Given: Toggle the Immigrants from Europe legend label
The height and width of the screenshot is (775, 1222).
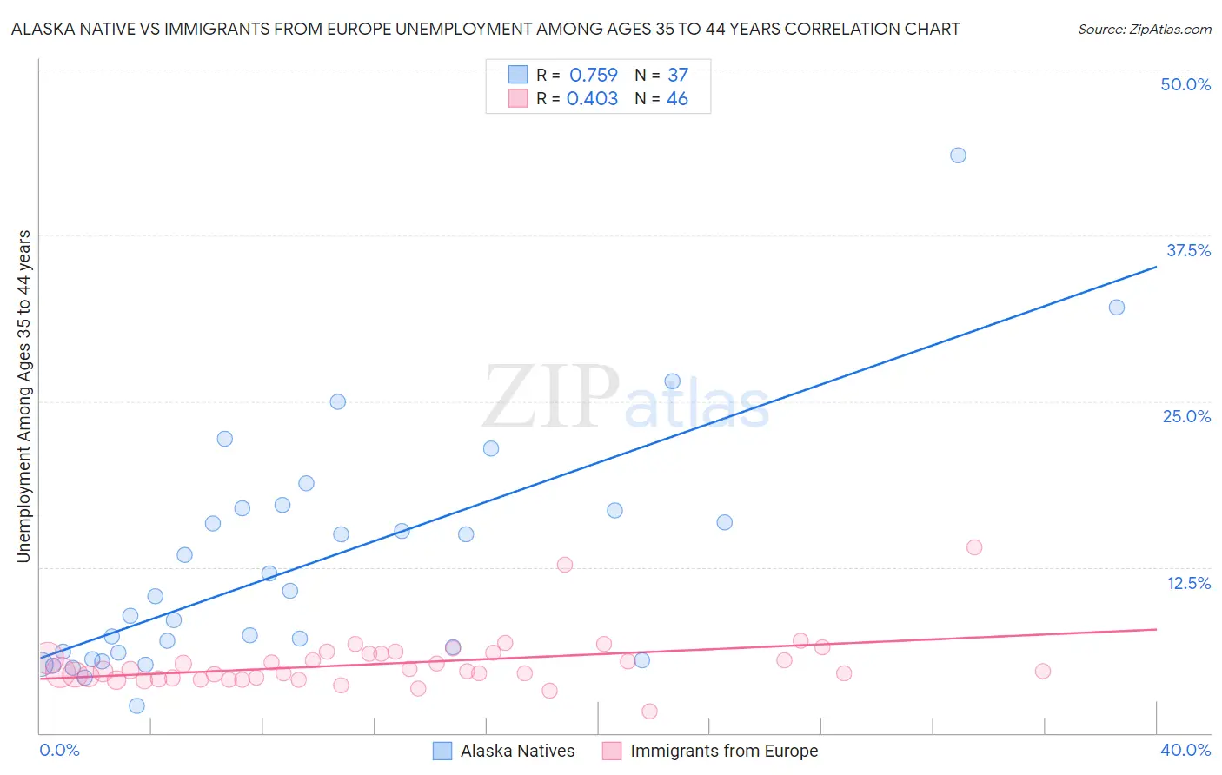Looking at the screenshot, I should (x=724, y=751).
